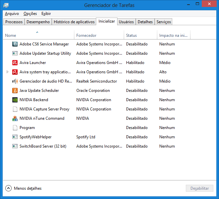Screen dimensions: 219x199
Task: Click the Realtek audio manager speaker icon
Action: (15, 81)
